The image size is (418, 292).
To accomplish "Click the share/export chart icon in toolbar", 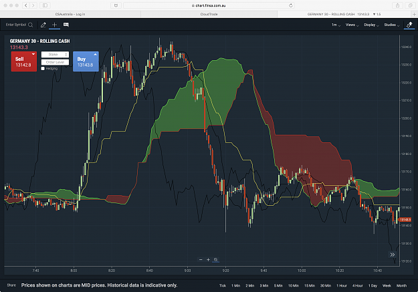I will click(x=409, y=25).
